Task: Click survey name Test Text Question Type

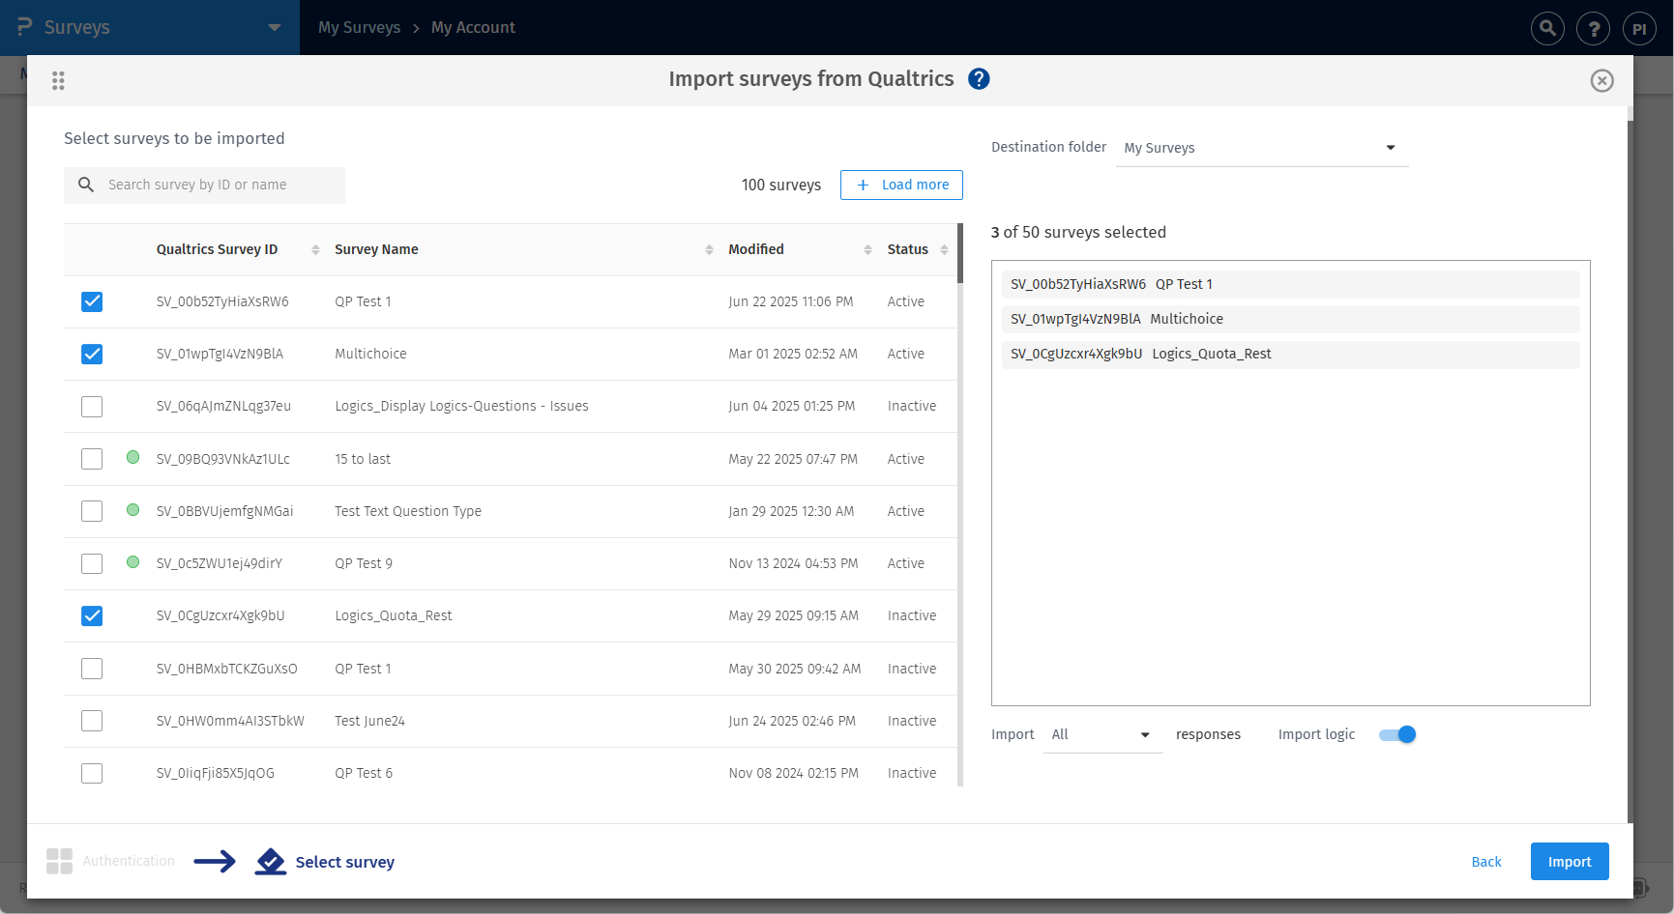Action: tap(408, 511)
